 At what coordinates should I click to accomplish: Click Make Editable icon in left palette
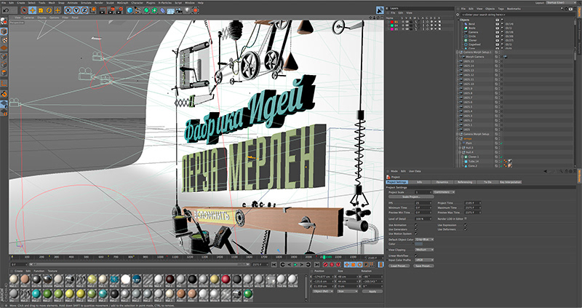coord(4,21)
